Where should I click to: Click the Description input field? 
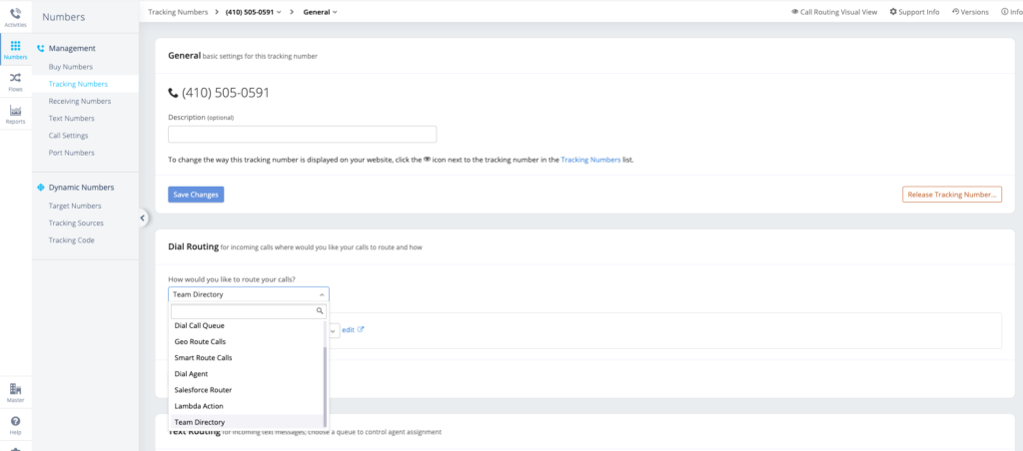point(302,135)
